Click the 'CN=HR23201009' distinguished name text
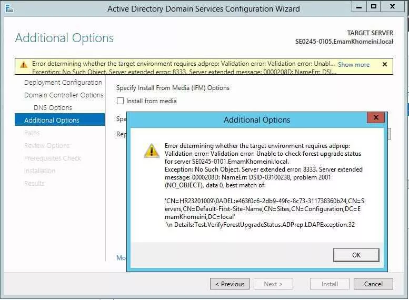 tap(264, 209)
